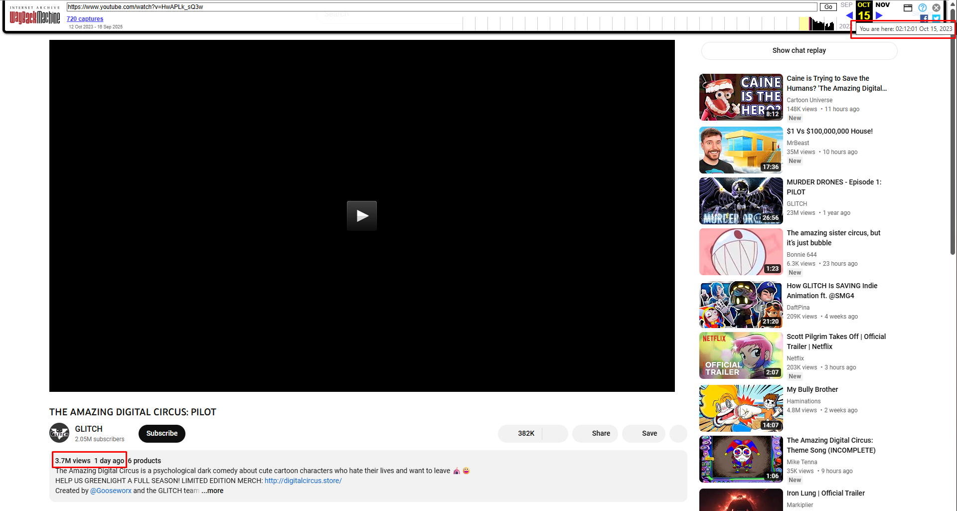Image resolution: width=957 pixels, height=511 pixels.
Task: Close the Wayback Machine toolbar
Action: tap(937, 7)
